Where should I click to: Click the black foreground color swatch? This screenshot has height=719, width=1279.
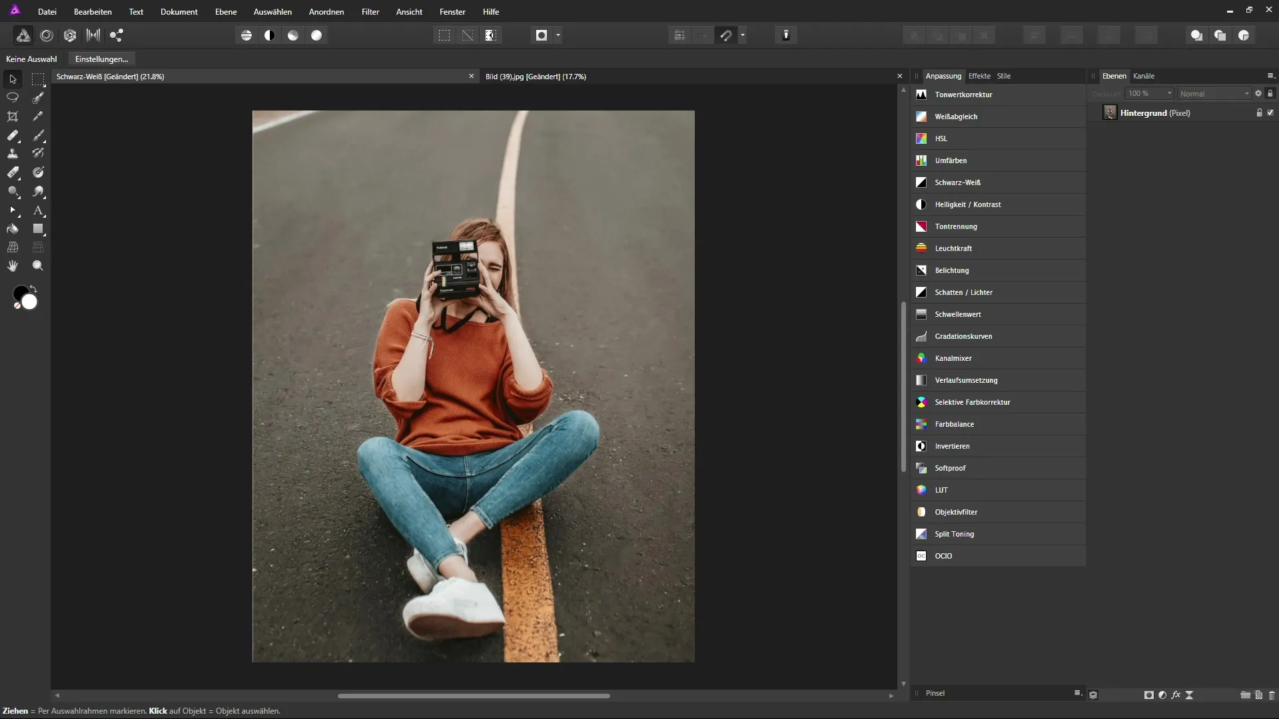pyautogui.click(x=18, y=292)
